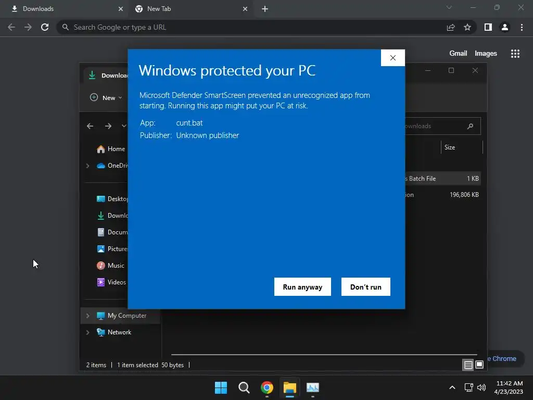This screenshot has height=400, width=533.
Task: Open Pictures folder in sidebar
Action: tap(112, 249)
